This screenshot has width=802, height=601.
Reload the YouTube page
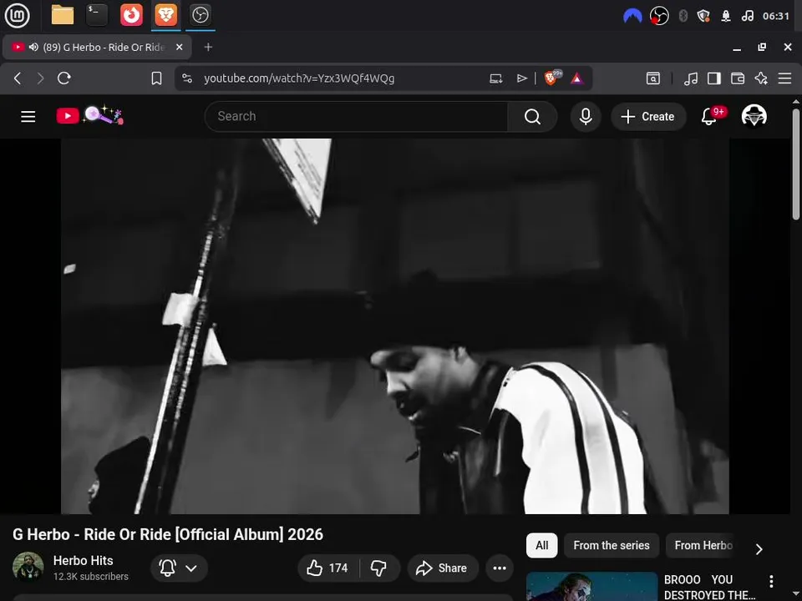coord(64,78)
